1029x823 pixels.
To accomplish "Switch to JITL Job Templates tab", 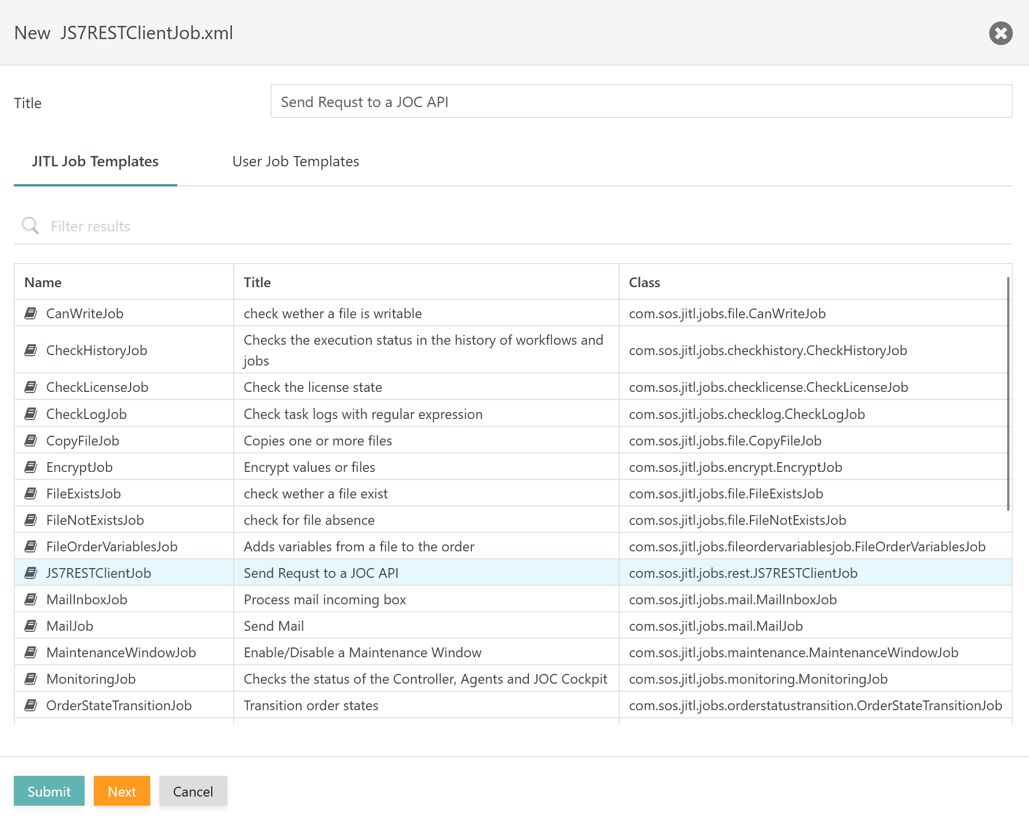I will 96,161.
